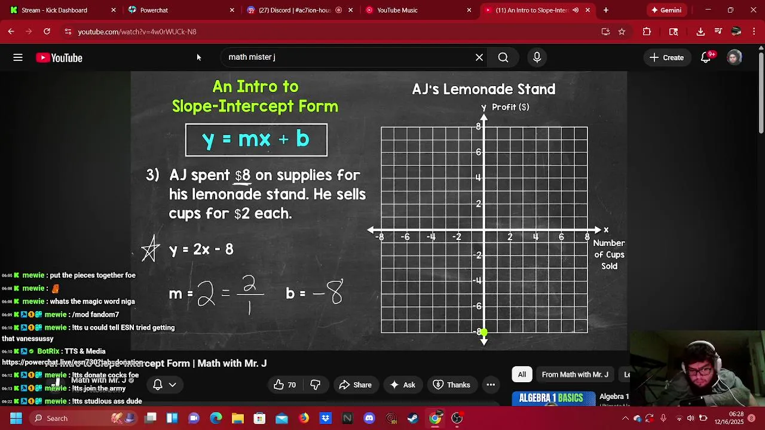Reload the current page
The image size is (765, 430).
click(47, 32)
